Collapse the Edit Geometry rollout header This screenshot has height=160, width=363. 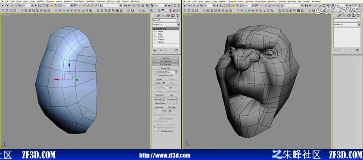click(x=166, y=65)
